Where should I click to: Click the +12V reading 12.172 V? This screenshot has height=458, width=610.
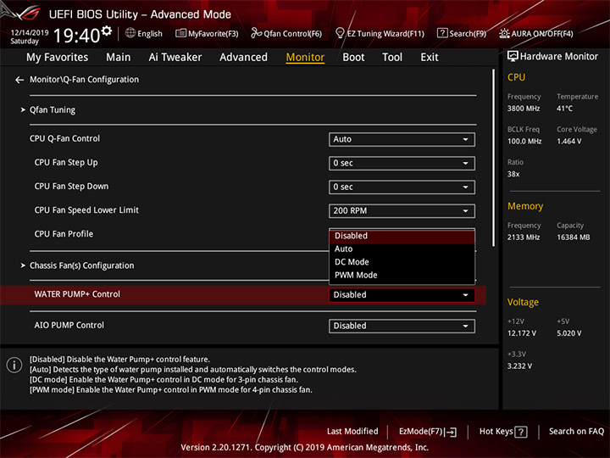click(522, 333)
